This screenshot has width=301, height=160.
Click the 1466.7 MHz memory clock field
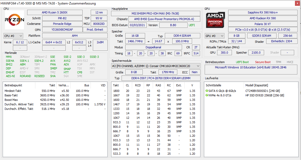pyautogui.click(x=135, y=41)
